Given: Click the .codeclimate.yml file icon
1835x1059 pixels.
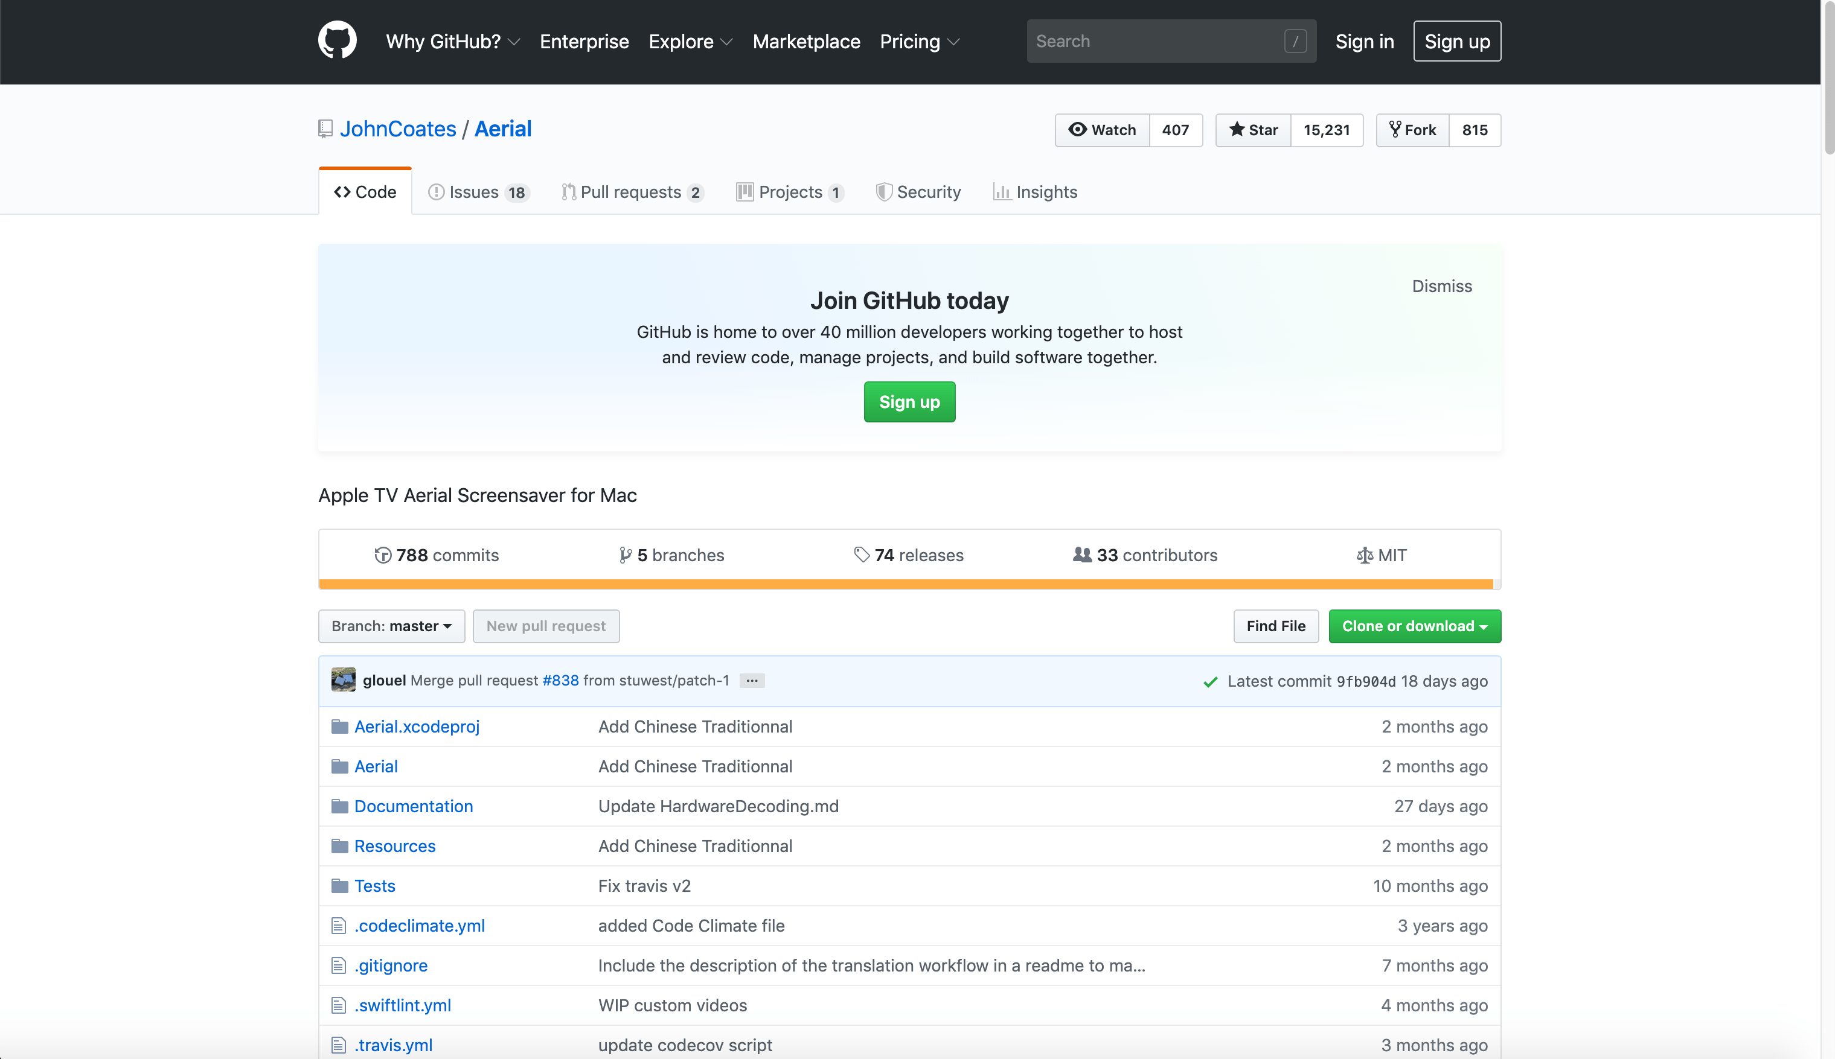Looking at the screenshot, I should coord(338,926).
